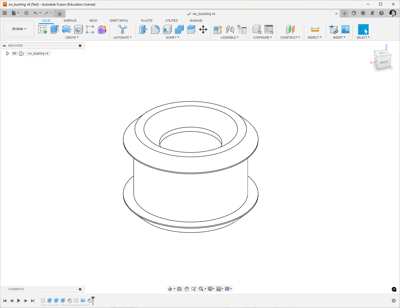Select the Revolve tool

67,29
